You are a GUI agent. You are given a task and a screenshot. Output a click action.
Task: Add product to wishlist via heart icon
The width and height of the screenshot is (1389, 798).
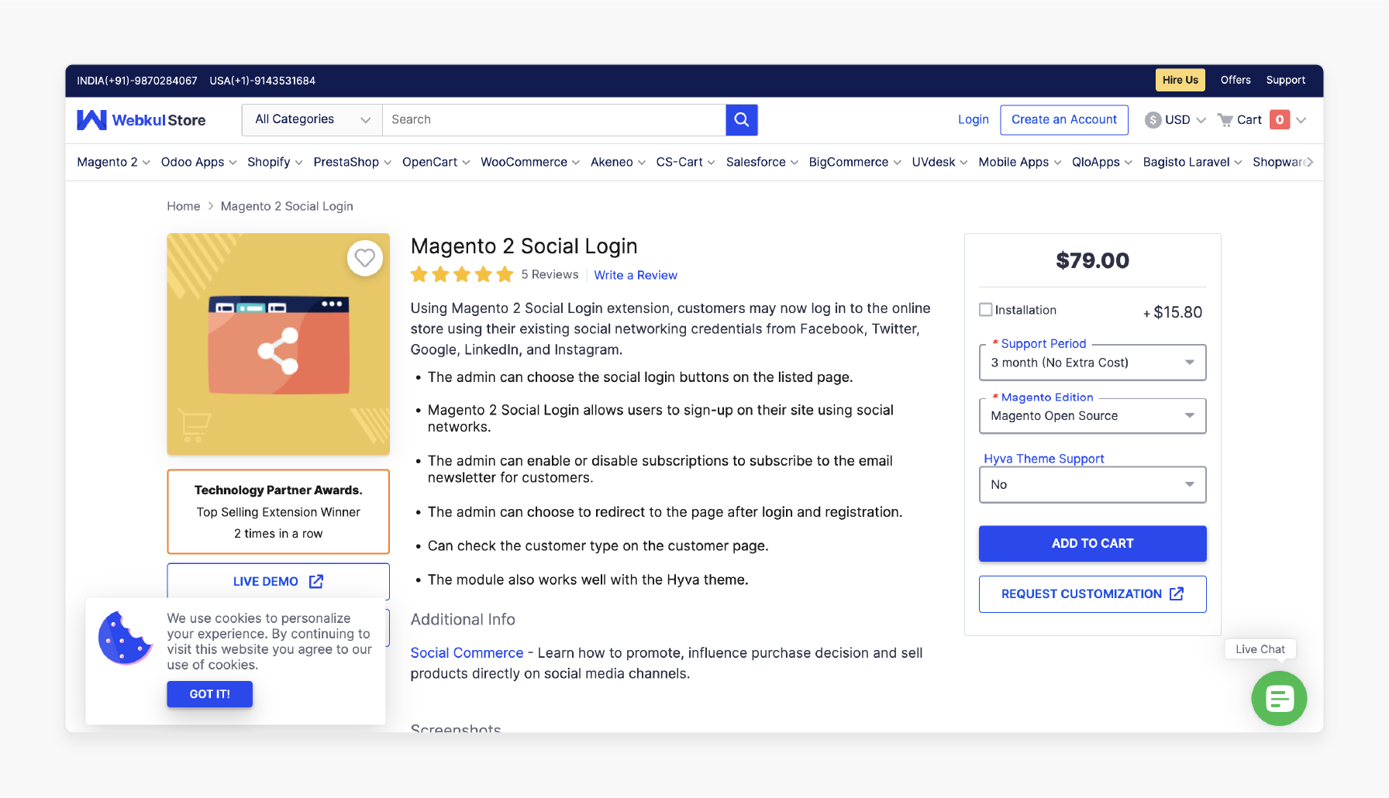coord(365,258)
